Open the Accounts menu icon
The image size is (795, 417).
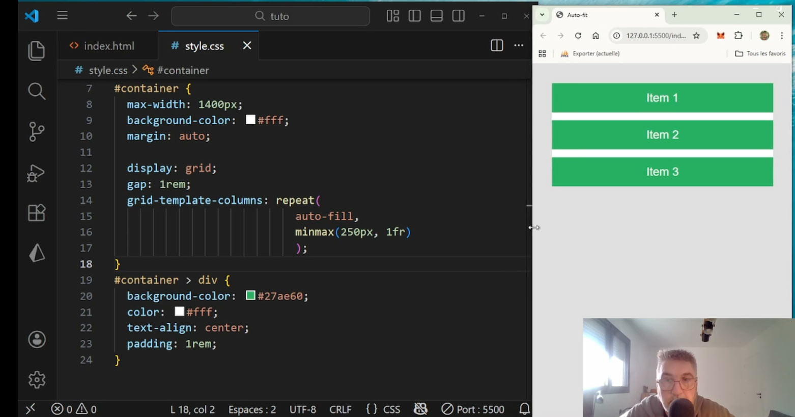point(37,340)
